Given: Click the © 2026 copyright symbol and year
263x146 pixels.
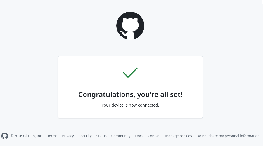Looking at the screenshot, I should coord(16,136).
